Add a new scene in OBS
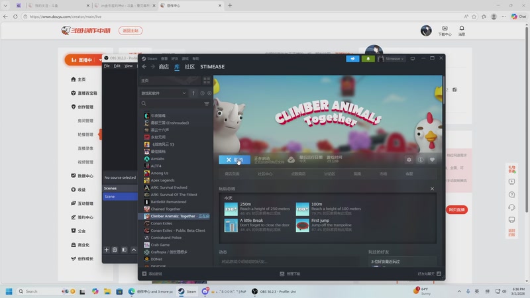The height and width of the screenshot is (298, 530). tap(107, 250)
